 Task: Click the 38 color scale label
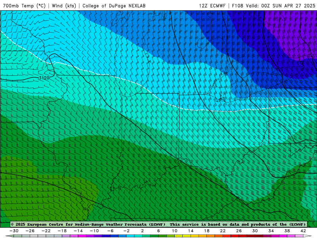point(287,231)
